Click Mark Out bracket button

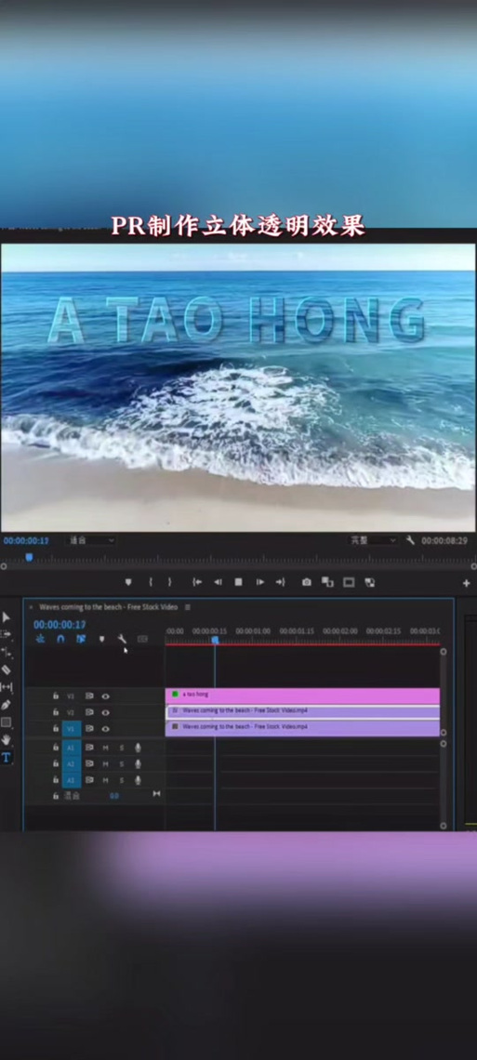(x=169, y=582)
